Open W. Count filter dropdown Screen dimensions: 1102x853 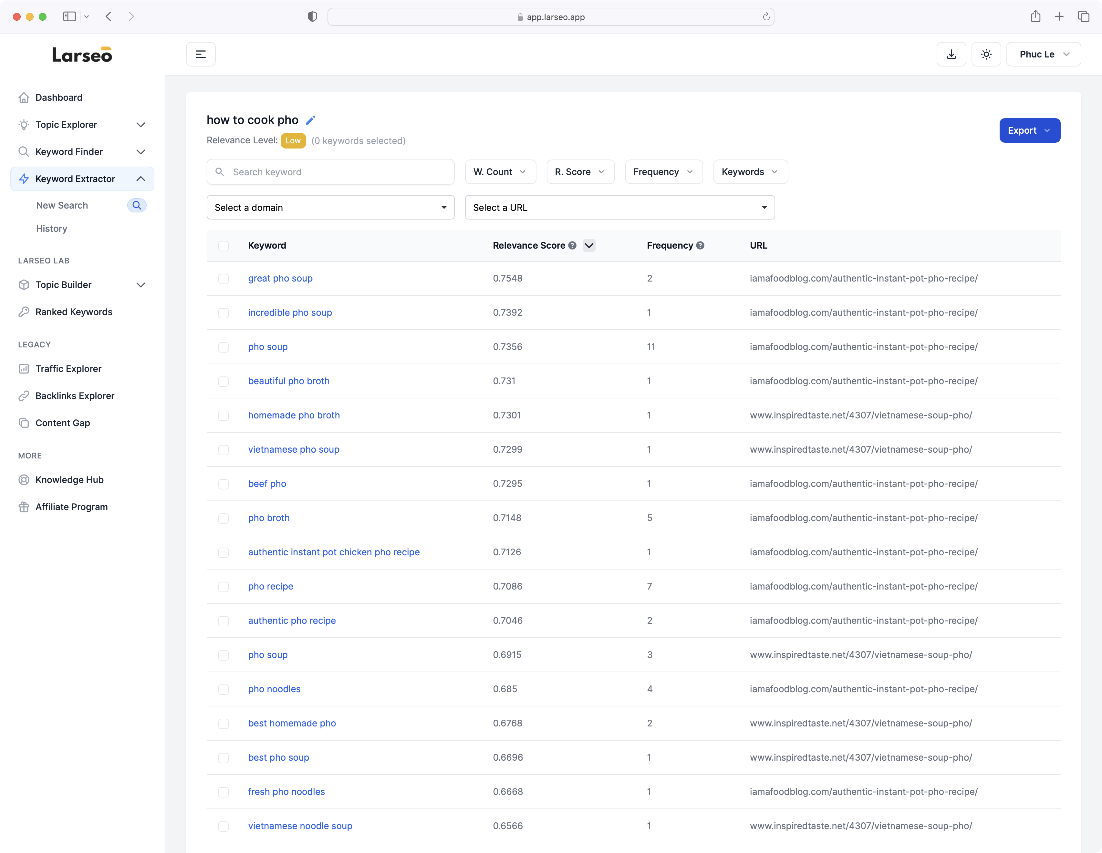point(500,172)
